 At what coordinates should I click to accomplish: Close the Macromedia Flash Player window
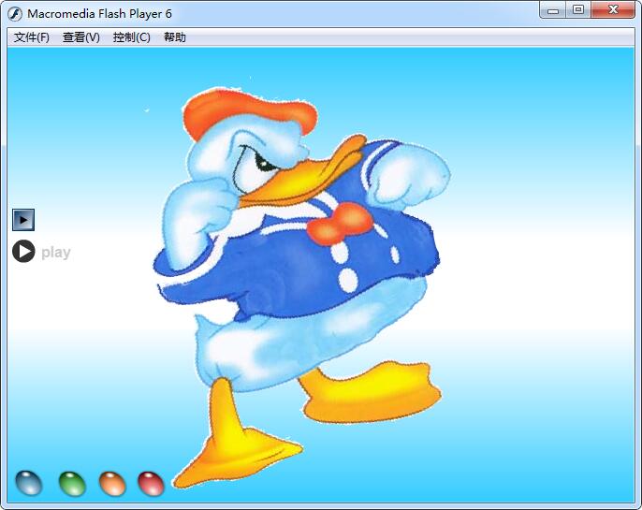(x=613, y=9)
